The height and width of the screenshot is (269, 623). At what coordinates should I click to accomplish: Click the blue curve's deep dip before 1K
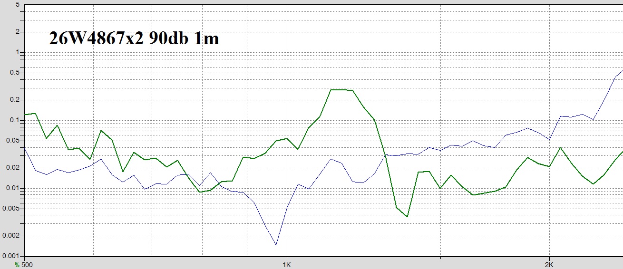pyautogui.click(x=276, y=245)
